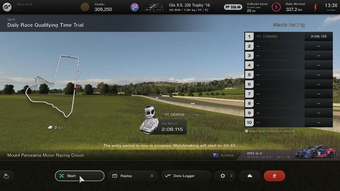Screen dimensions: 340x191
Task: Click Mount Panorama Motor Racing Circuit title
Action: click(x=46, y=155)
